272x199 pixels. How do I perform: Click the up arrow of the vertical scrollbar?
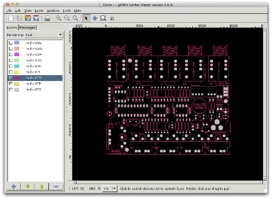265,30
